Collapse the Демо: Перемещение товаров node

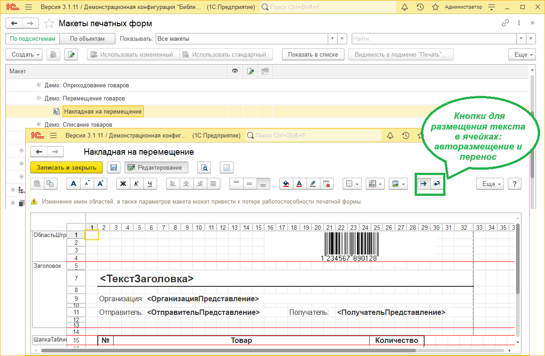pyautogui.click(x=38, y=98)
